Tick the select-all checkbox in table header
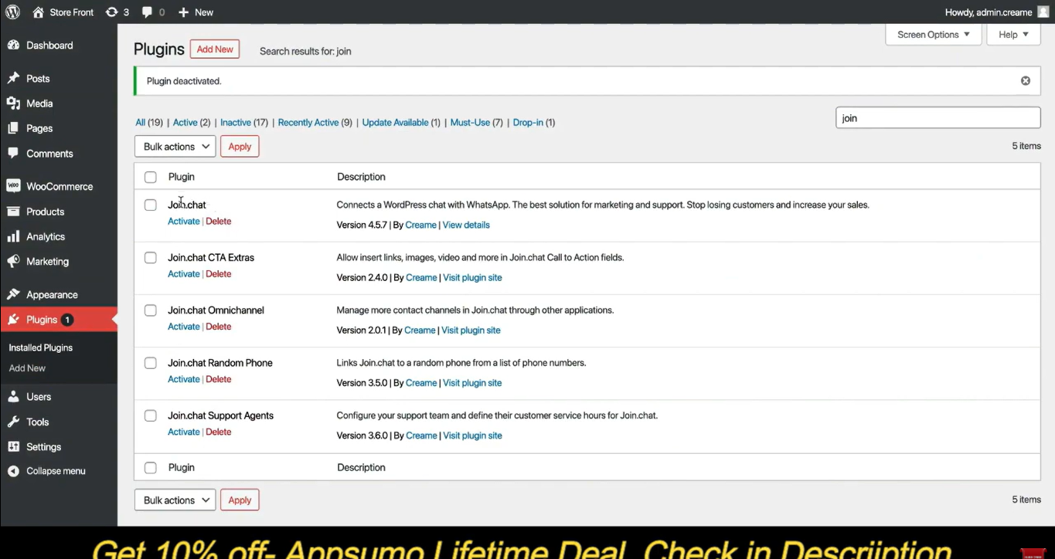This screenshot has height=559, width=1055. click(151, 177)
